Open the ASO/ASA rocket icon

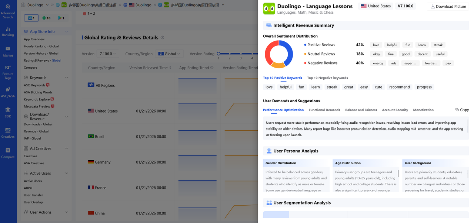point(8,92)
